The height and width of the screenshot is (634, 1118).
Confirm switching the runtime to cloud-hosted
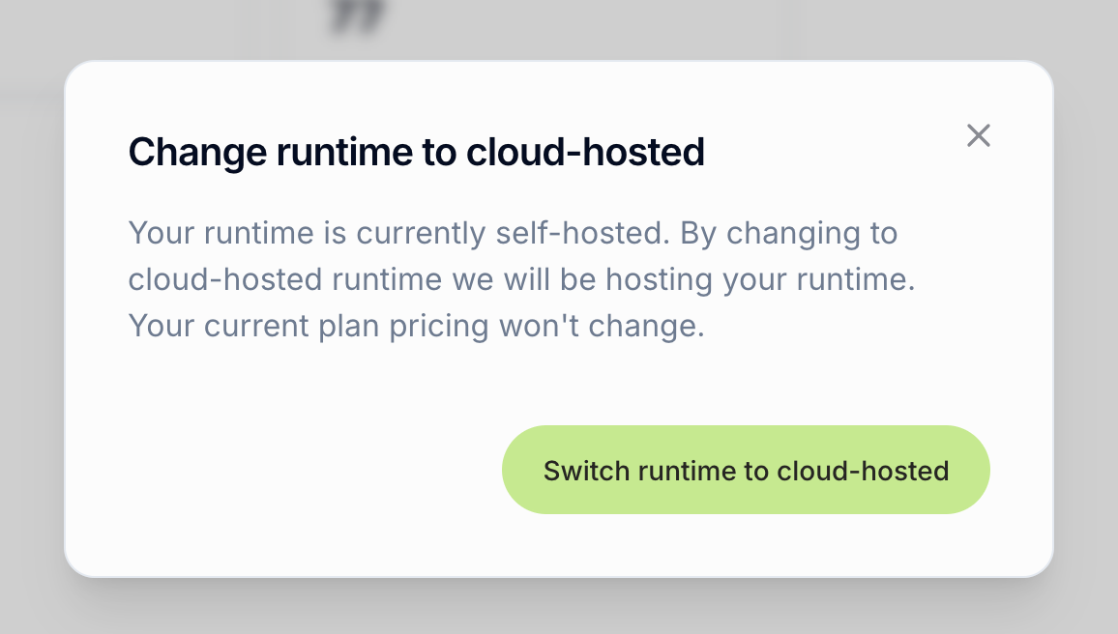point(746,470)
